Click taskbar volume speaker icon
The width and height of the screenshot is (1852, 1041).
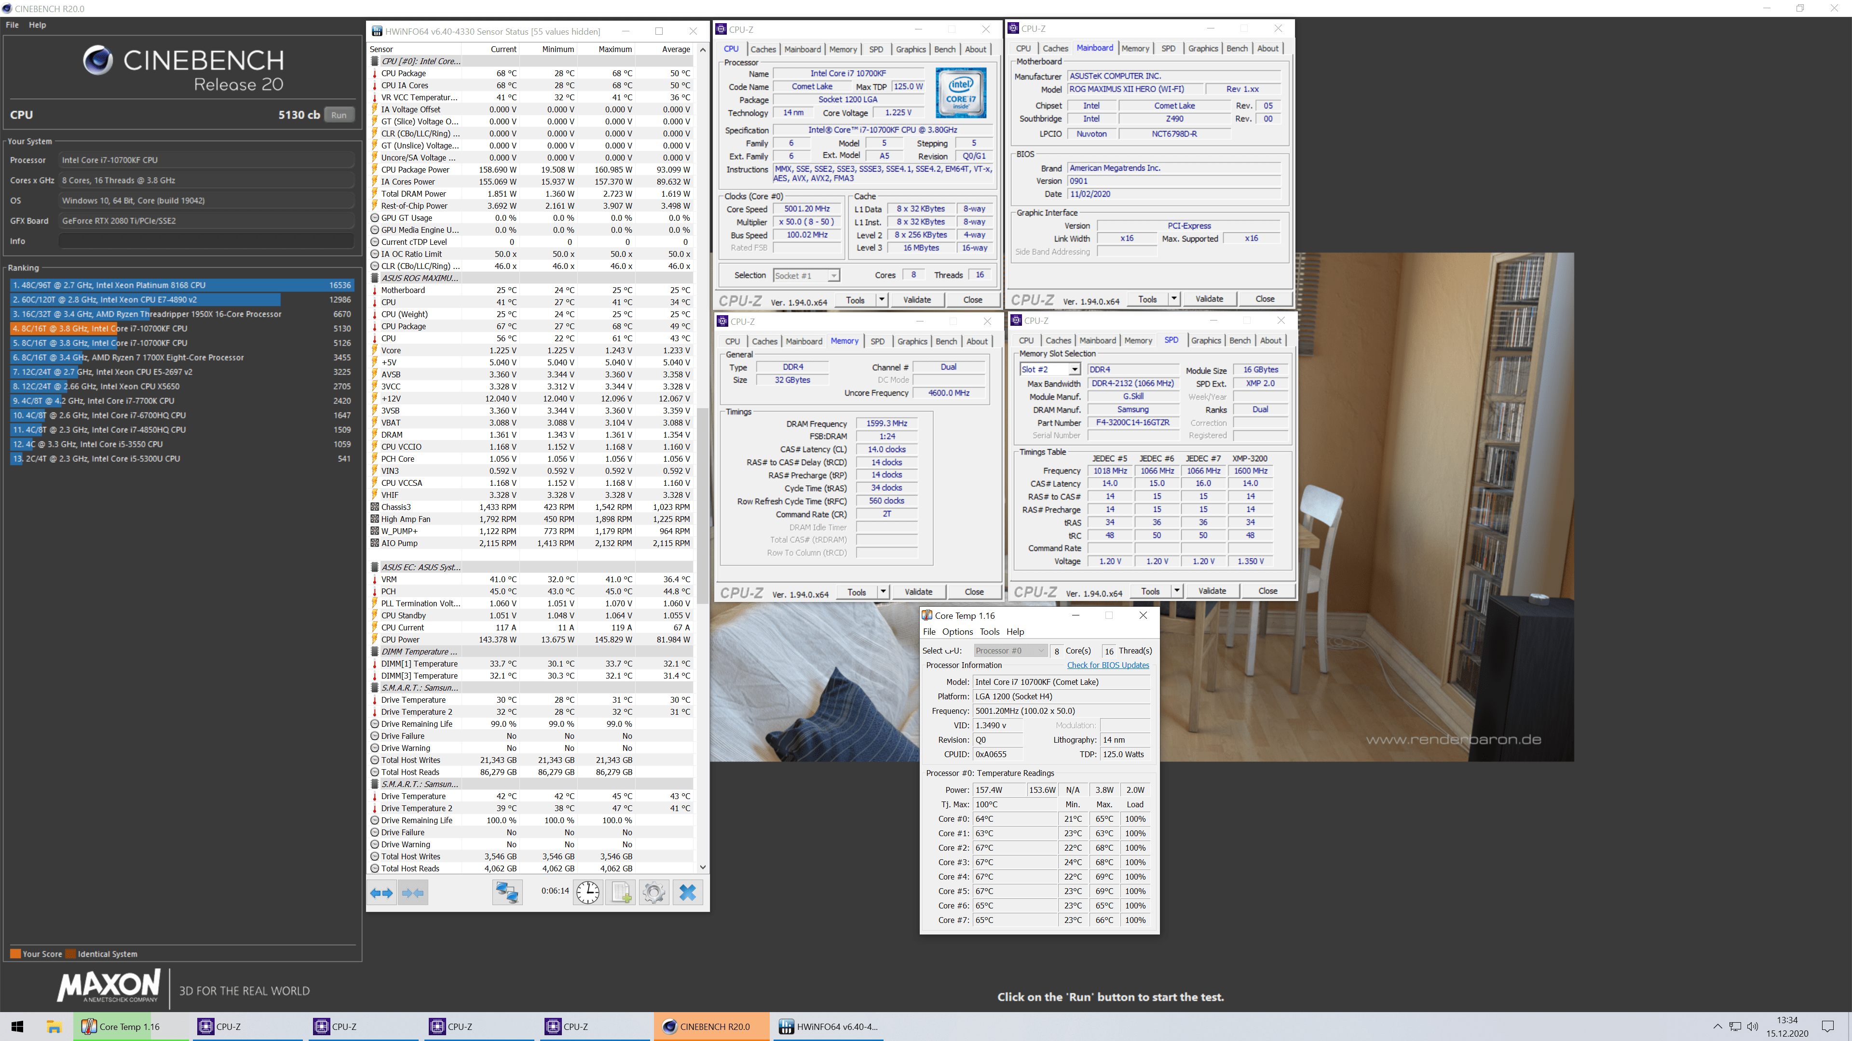tap(1752, 1027)
